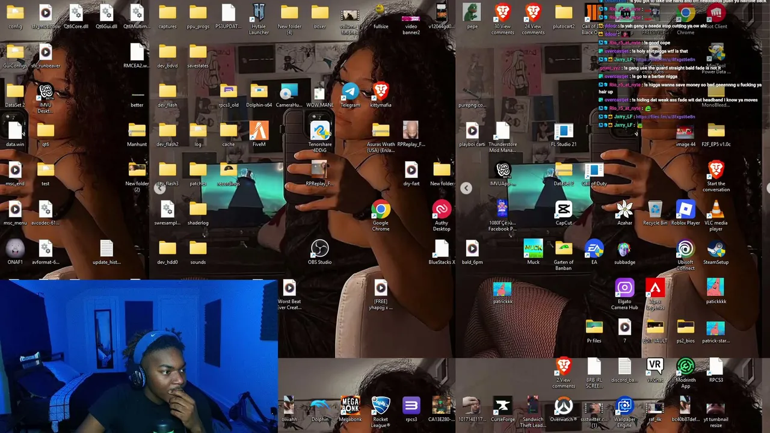770x433 pixels.
Task: Open the ps2_bios folder
Action: point(685,327)
